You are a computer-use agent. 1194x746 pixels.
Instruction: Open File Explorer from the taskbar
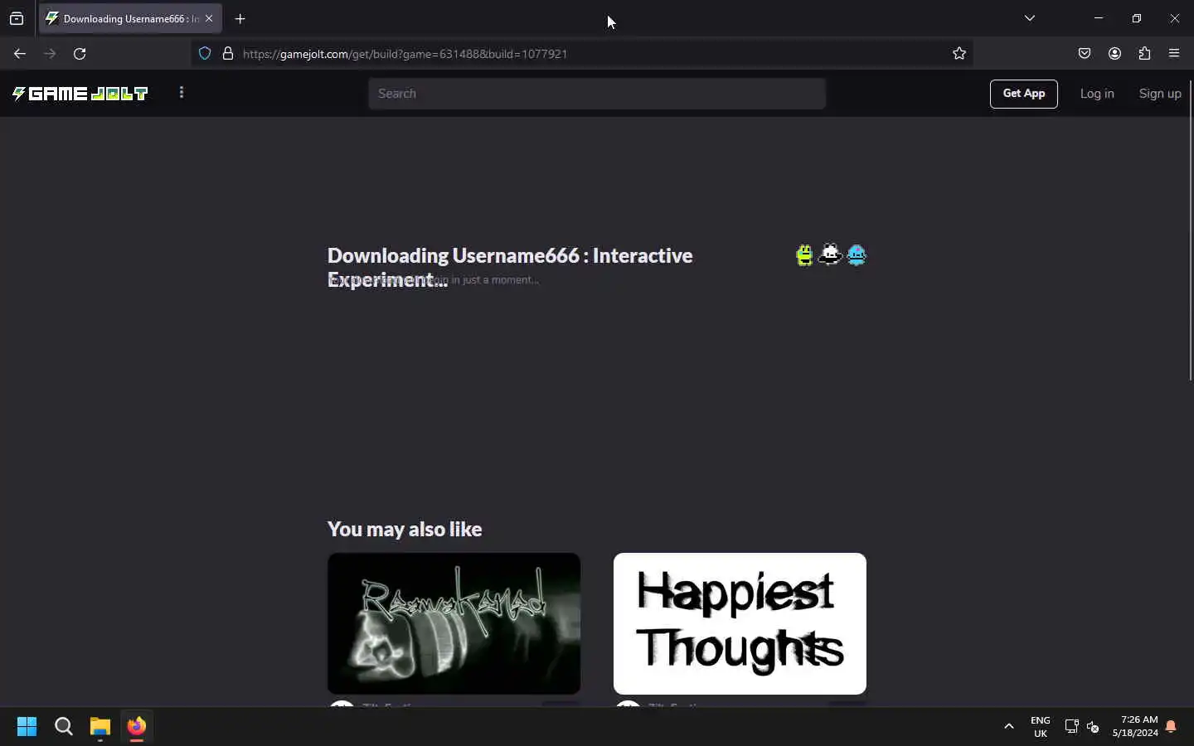[100, 727]
